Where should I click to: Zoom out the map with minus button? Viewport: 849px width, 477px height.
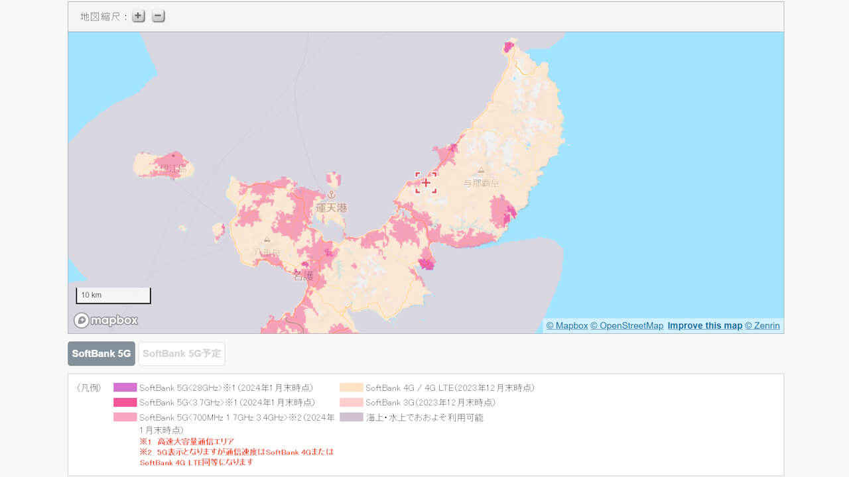coord(158,17)
